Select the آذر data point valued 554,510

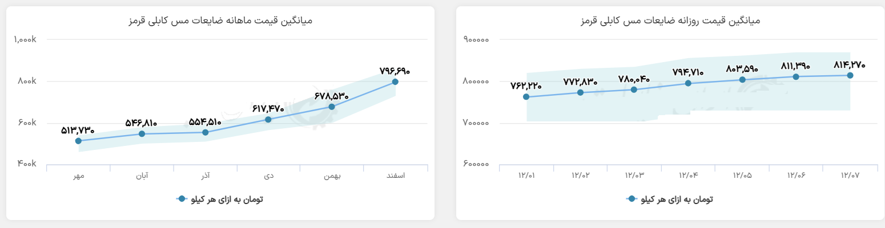(205, 132)
